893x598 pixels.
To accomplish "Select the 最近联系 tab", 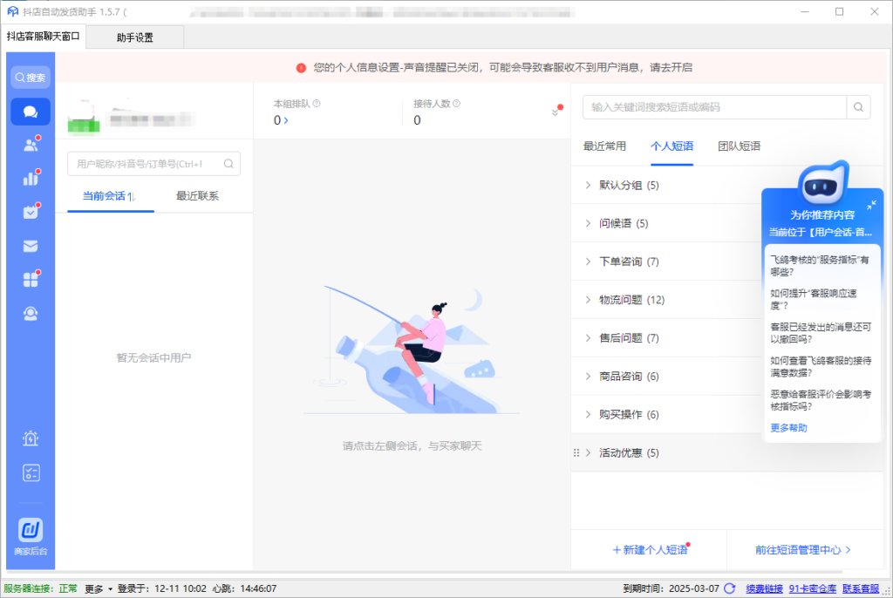I will click(197, 196).
